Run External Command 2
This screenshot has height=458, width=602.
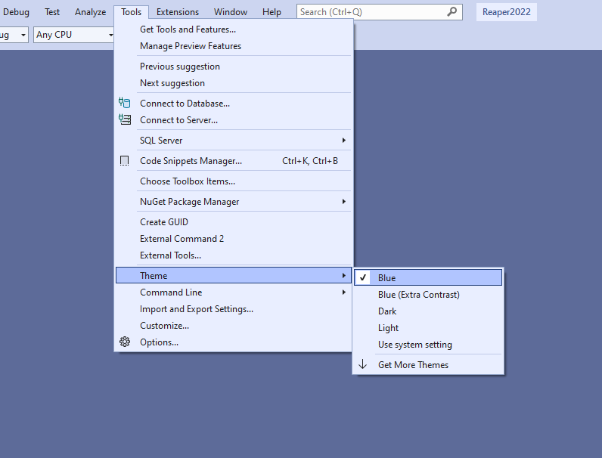[x=234, y=239]
